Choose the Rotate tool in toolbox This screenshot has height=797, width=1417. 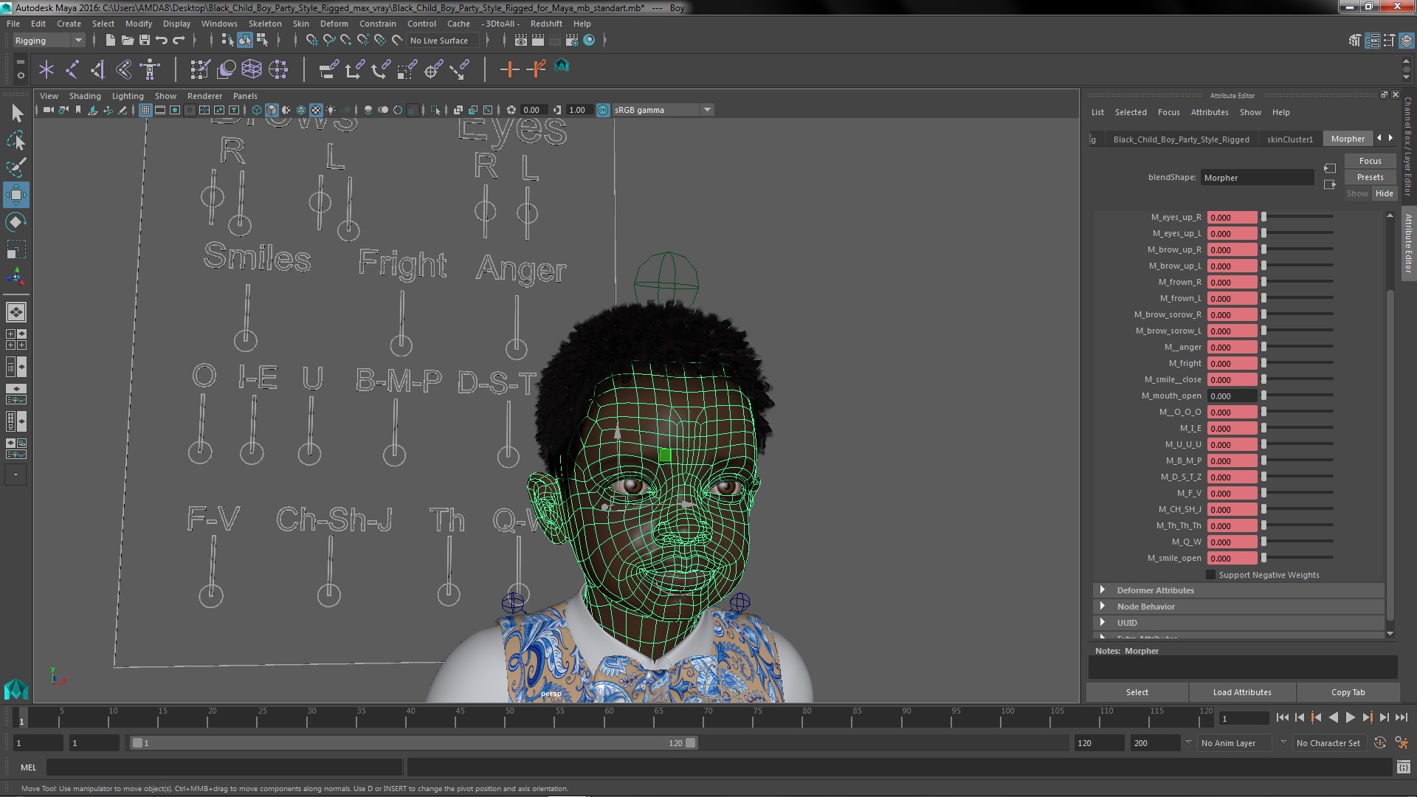(16, 222)
